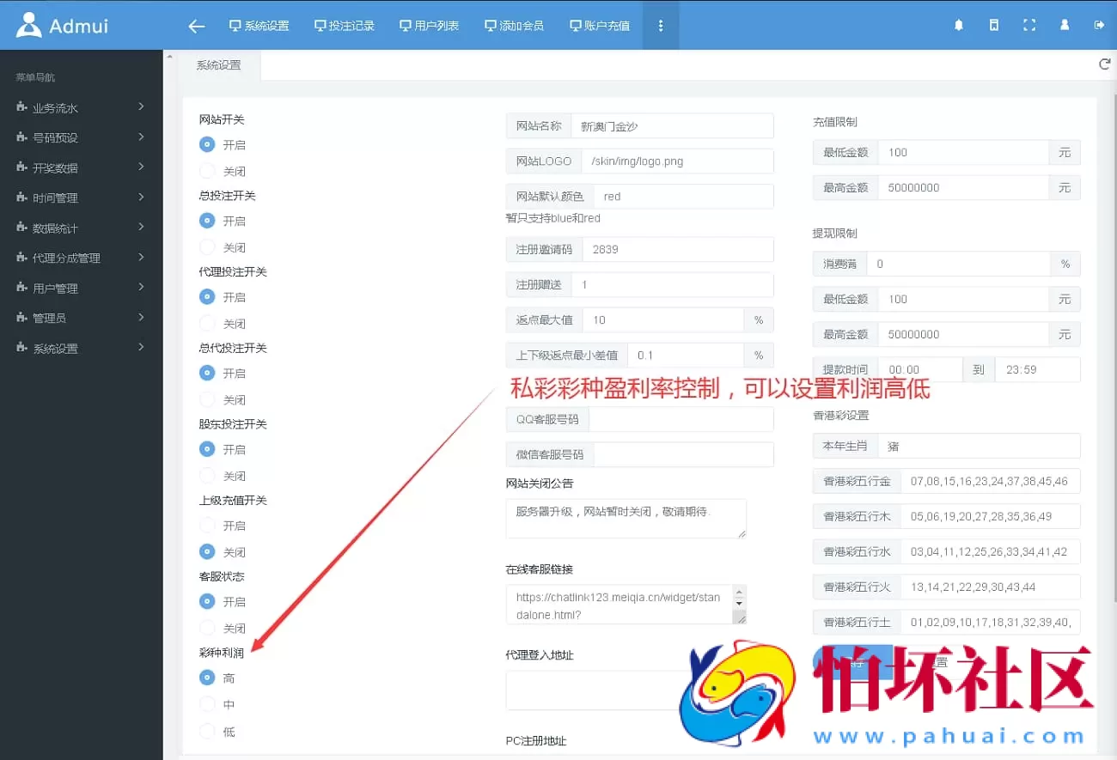Click the logout icon at top right

click(1099, 25)
